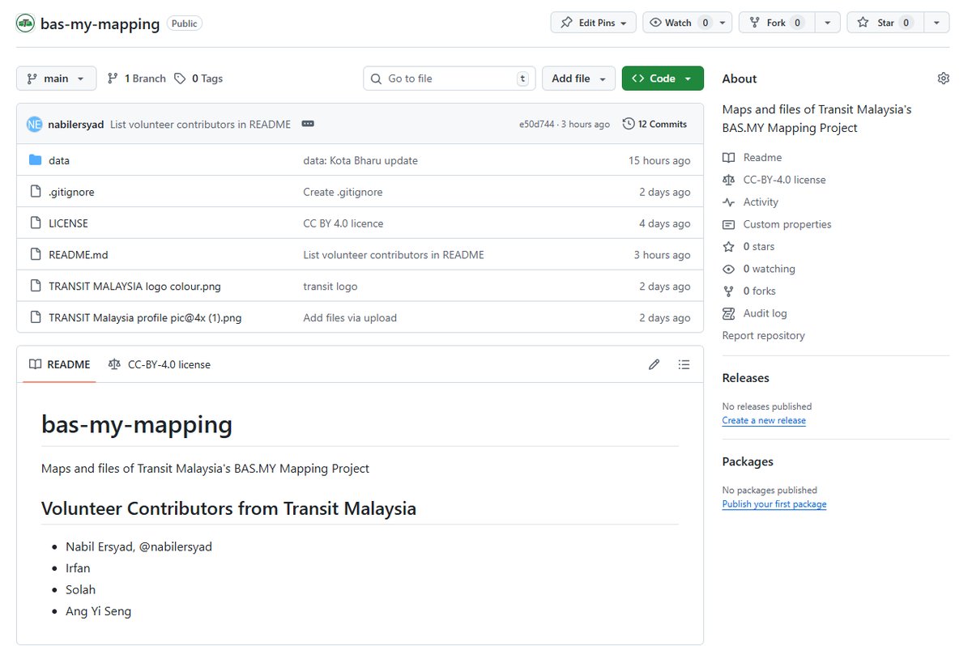Click README row commit 'List volunteer contributors in README'
972x646 pixels.
point(394,255)
